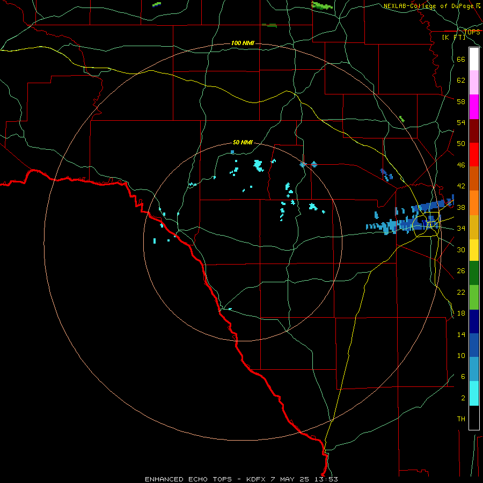Click the 50 legend scale value

(x=461, y=143)
